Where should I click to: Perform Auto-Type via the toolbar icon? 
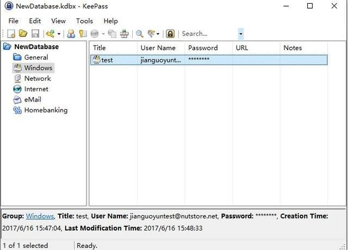(124, 34)
